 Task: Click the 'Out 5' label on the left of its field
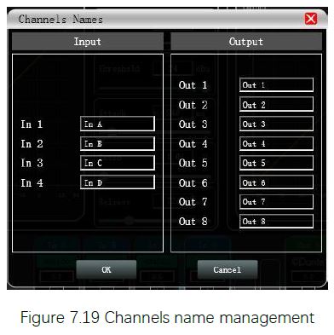193,163
